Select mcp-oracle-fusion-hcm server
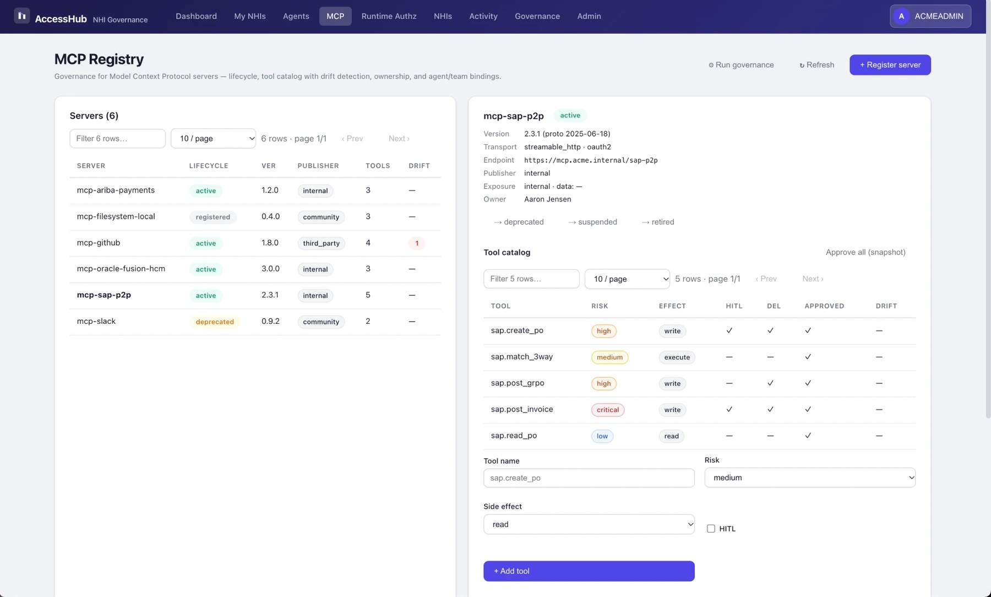 (255, 269)
